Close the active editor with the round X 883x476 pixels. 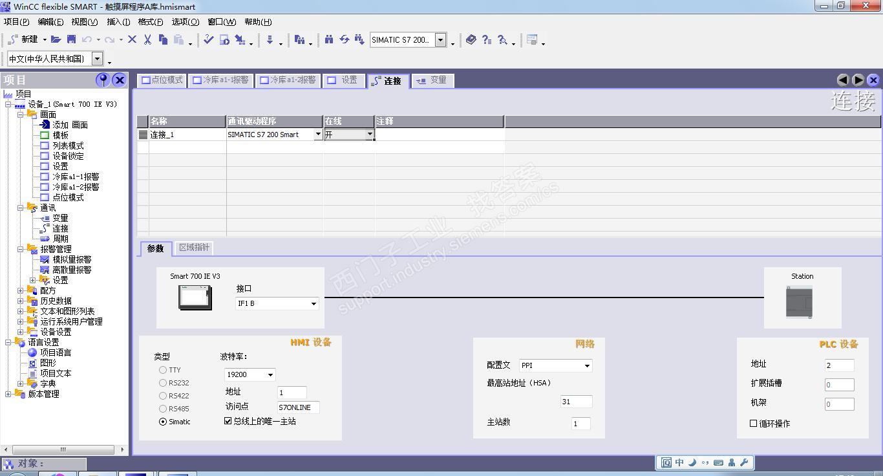[873, 80]
